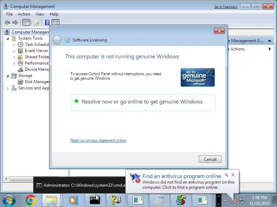Select Disk Management in the tree

click(37, 82)
